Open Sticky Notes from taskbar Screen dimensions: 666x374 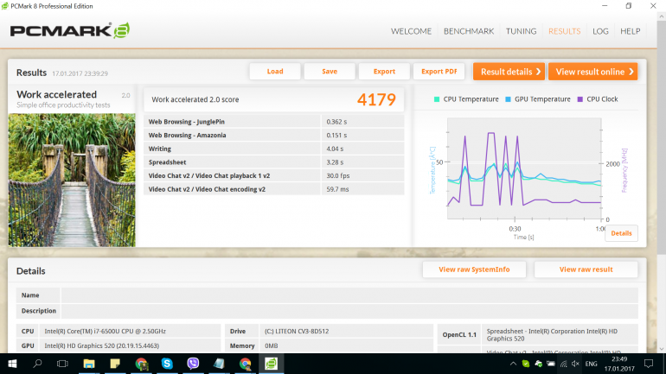click(115, 364)
